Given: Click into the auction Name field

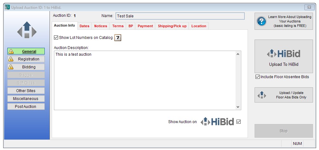Looking at the screenshot, I should 180,16.
